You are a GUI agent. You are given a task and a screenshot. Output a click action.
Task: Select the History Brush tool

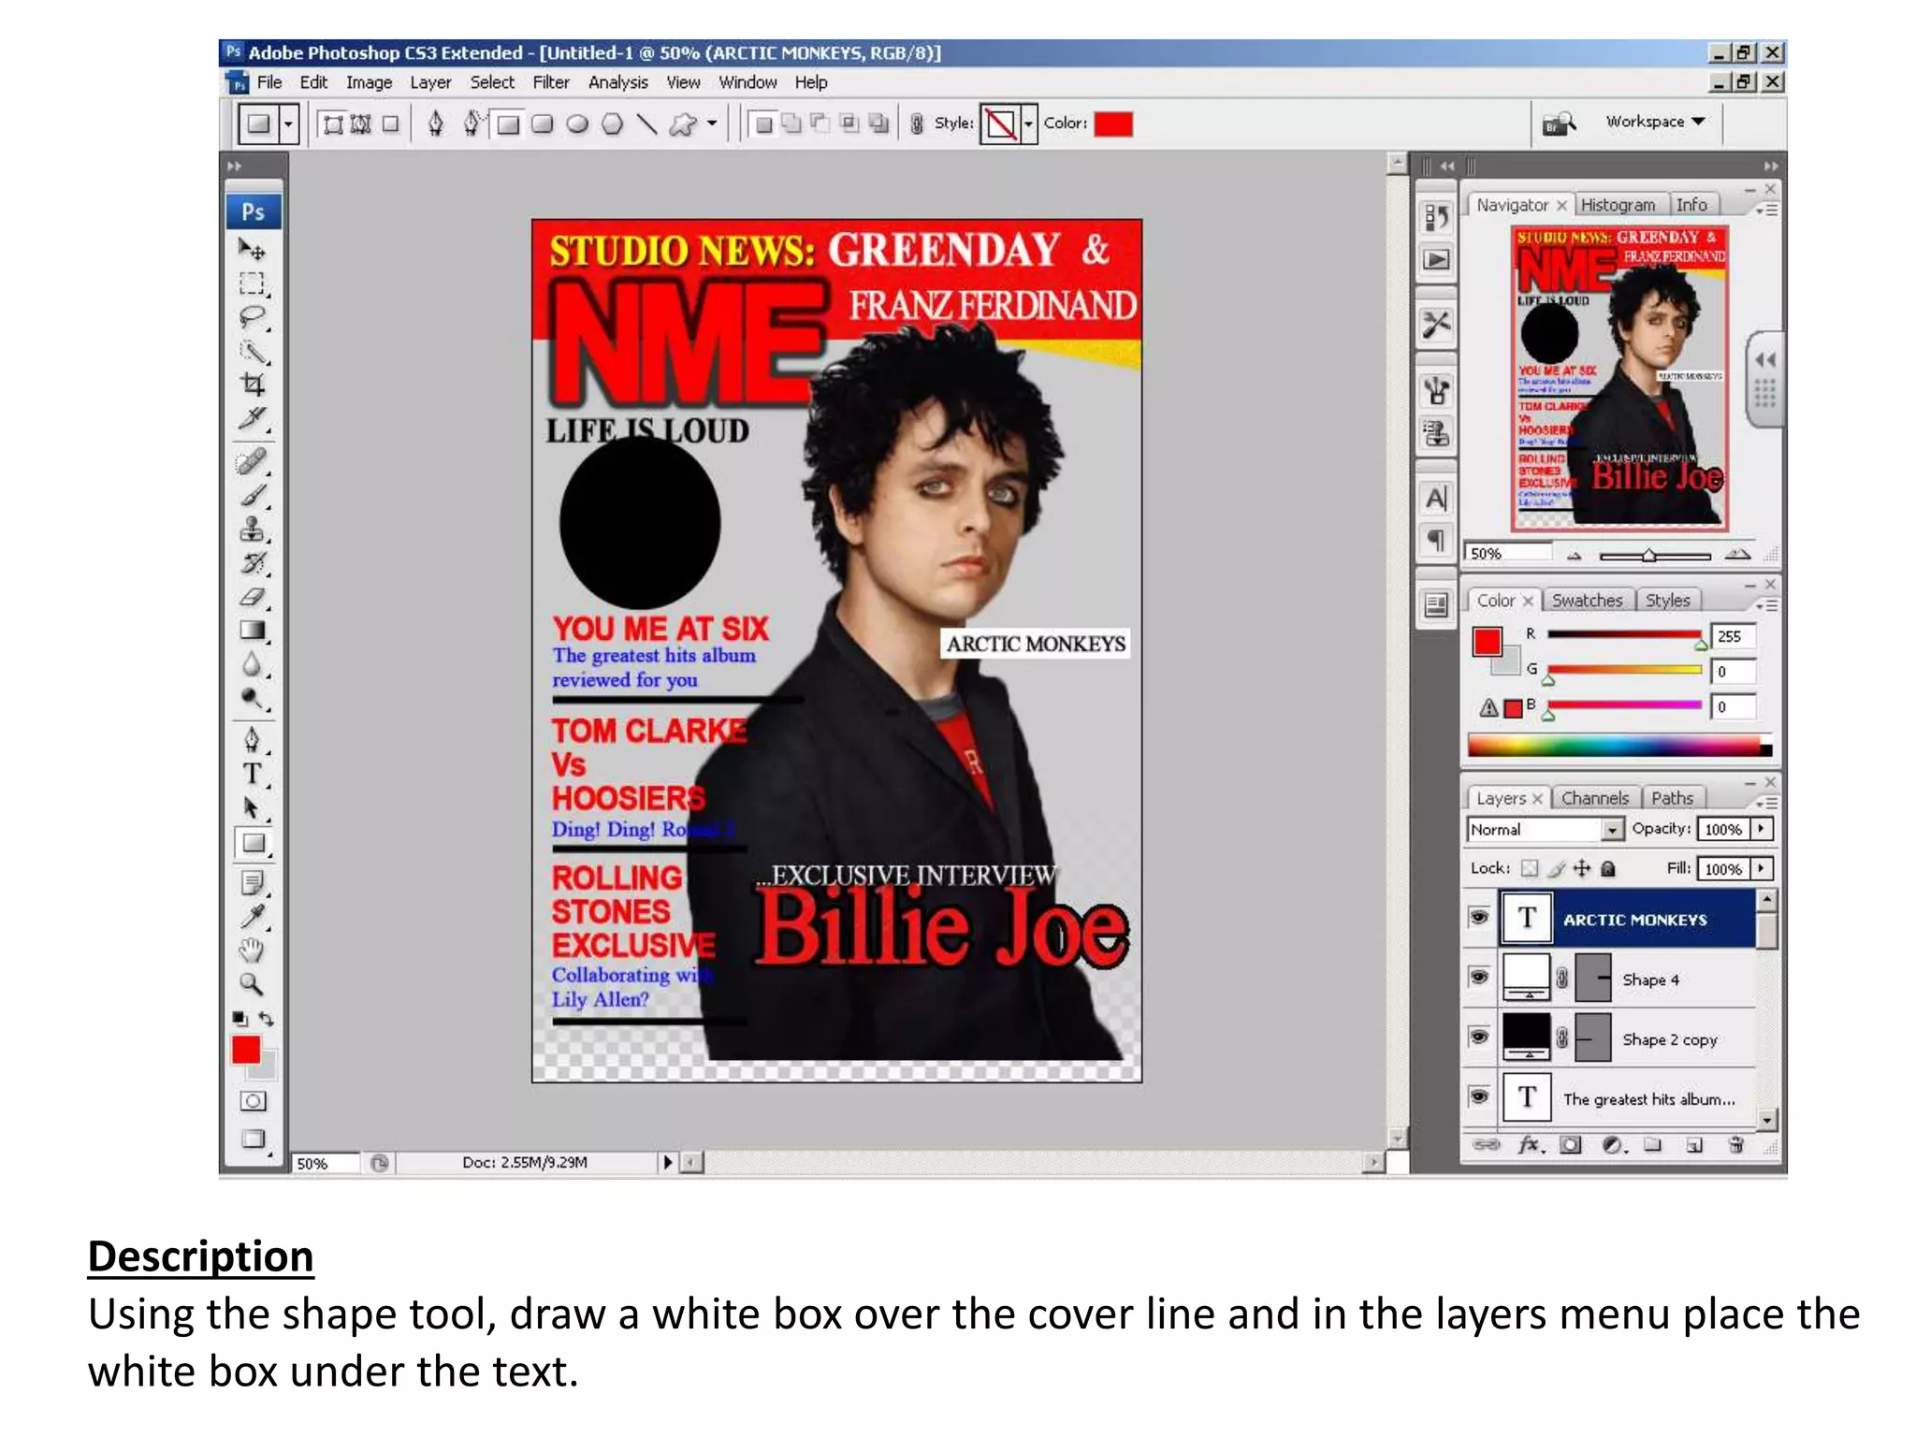(x=252, y=563)
